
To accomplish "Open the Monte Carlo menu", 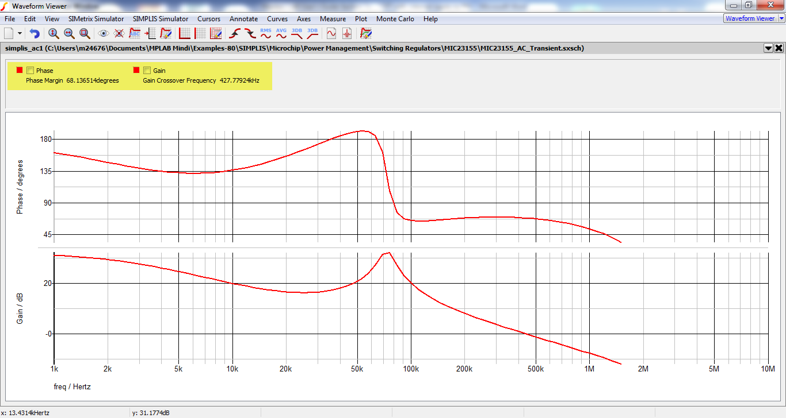I will pyautogui.click(x=395, y=19).
